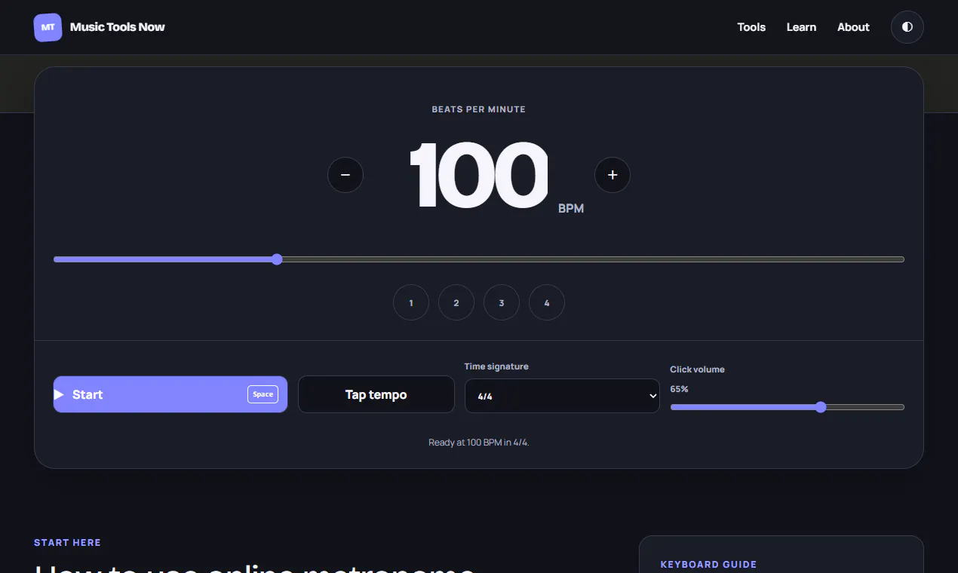Screen dimensions: 958x573
Task: Start the metronome
Action: [170, 394]
